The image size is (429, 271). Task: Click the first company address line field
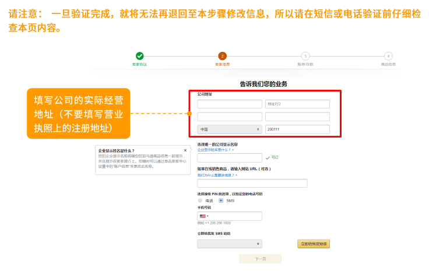coord(230,104)
